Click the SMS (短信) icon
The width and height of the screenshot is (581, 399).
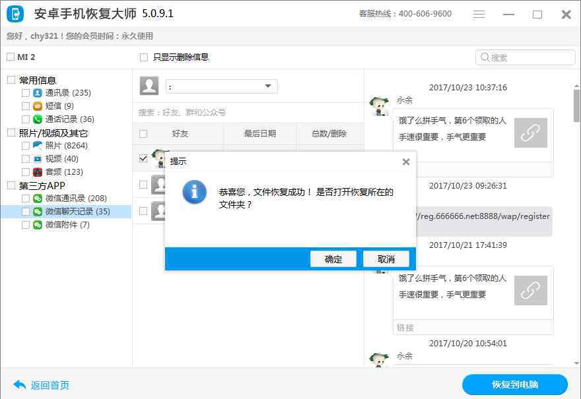pyautogui.click(x=38, y=106)
